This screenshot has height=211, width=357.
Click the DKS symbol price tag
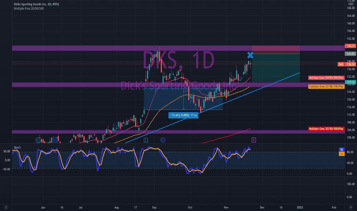[341, 64]
